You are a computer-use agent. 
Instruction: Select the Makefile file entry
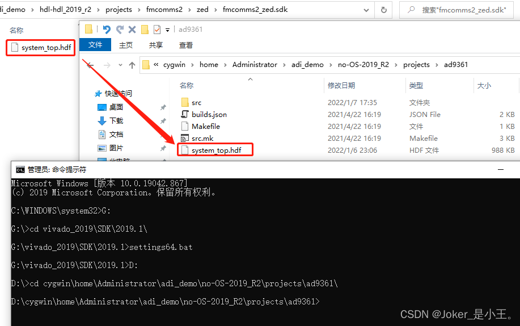(x=206, y=127)
